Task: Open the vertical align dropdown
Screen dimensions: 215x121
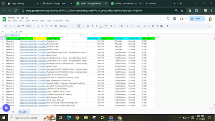Action: click(x=128, y=26)
